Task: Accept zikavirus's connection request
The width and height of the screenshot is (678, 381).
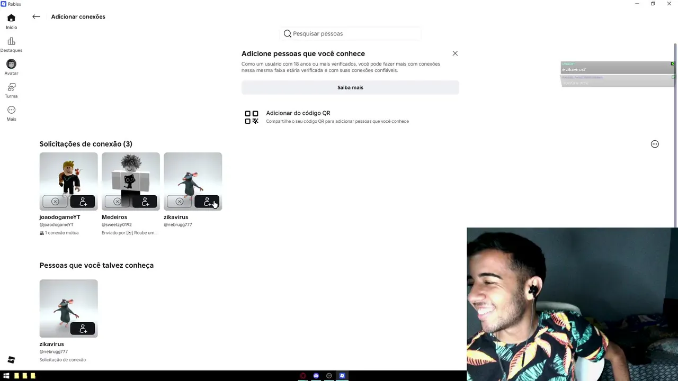Action: click(x=207, y=202)
